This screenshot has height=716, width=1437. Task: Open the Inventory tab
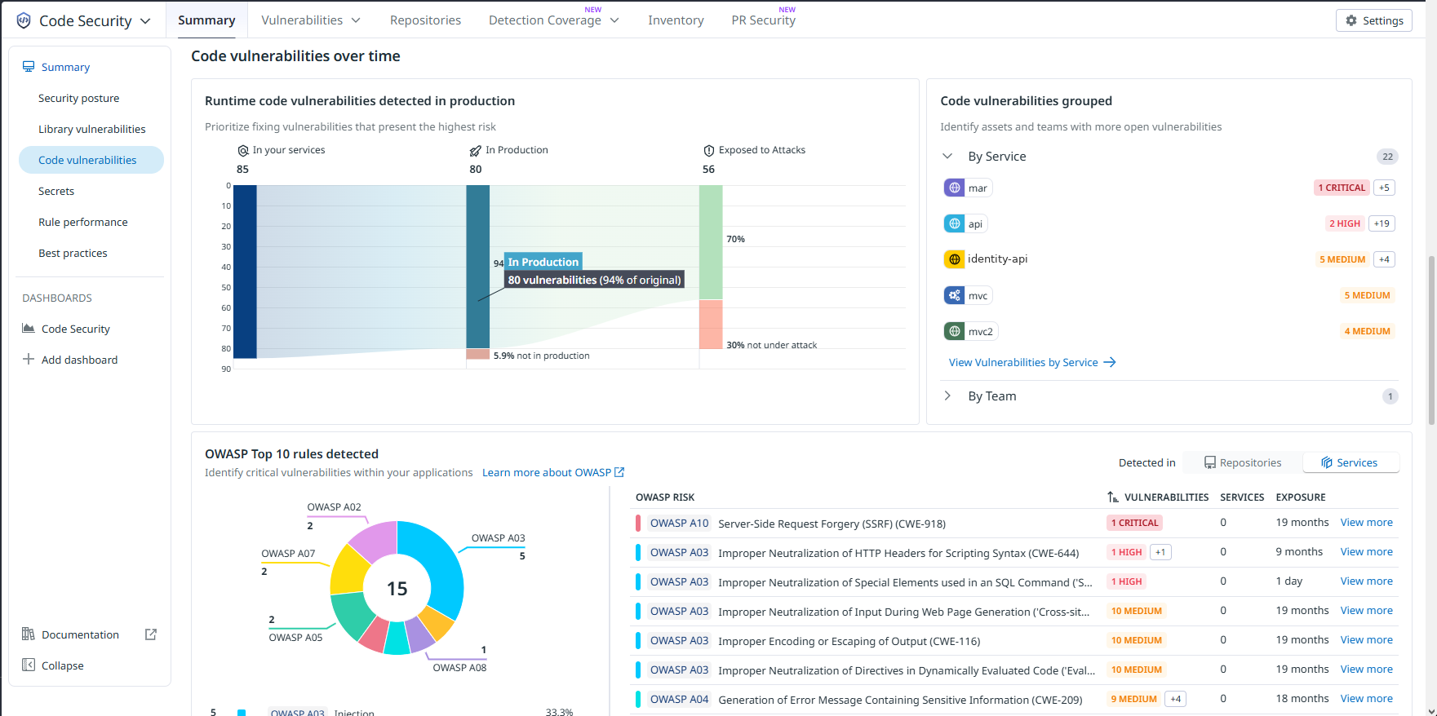pos(676,20)
